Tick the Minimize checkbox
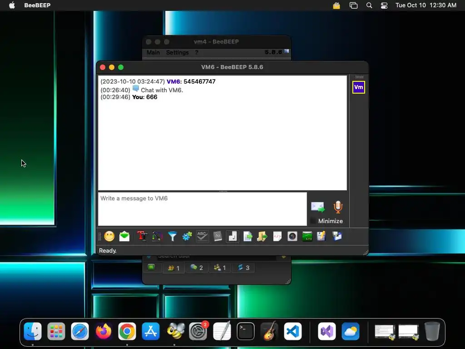 (312, 221)
